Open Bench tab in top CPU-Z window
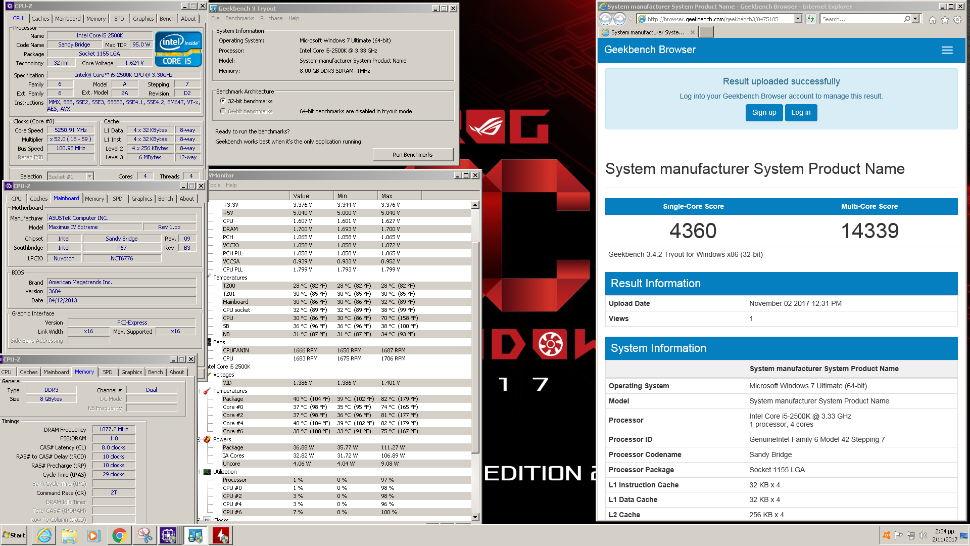The height and width of the screenshot is (546, 970). pos(167,19)
